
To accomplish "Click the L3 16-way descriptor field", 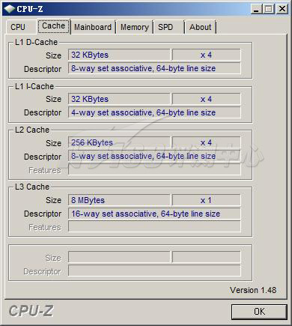I will (154, 214).
